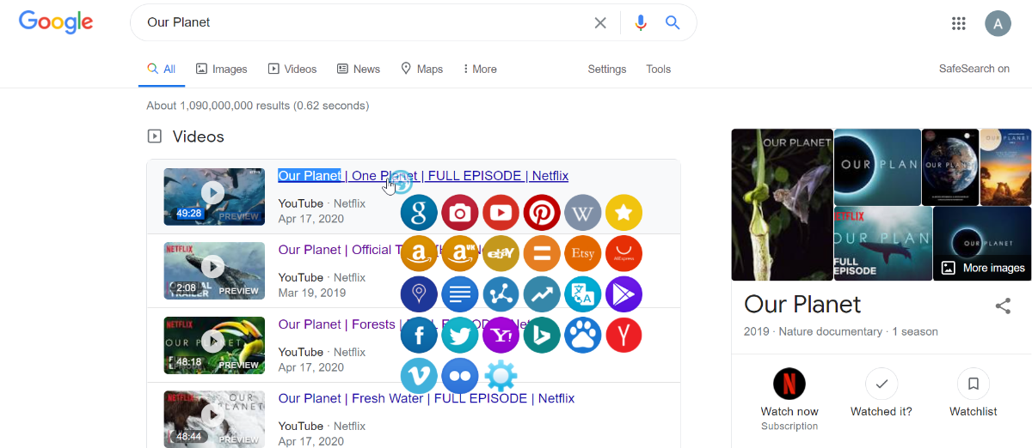Viewport: 1032px width, 448px height.
Task: Play the 49:28 video thumbnail preview
Action: click(x=214, y=197)
